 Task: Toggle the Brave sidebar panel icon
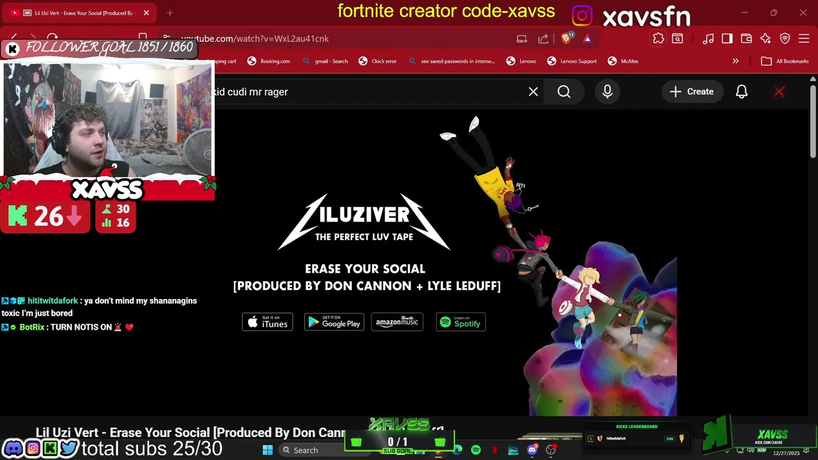coord(727,38)
